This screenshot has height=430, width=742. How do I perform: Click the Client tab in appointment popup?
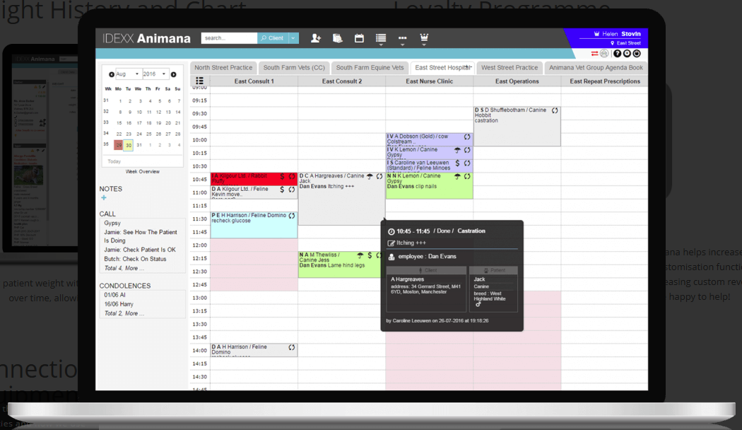point(426,270)
